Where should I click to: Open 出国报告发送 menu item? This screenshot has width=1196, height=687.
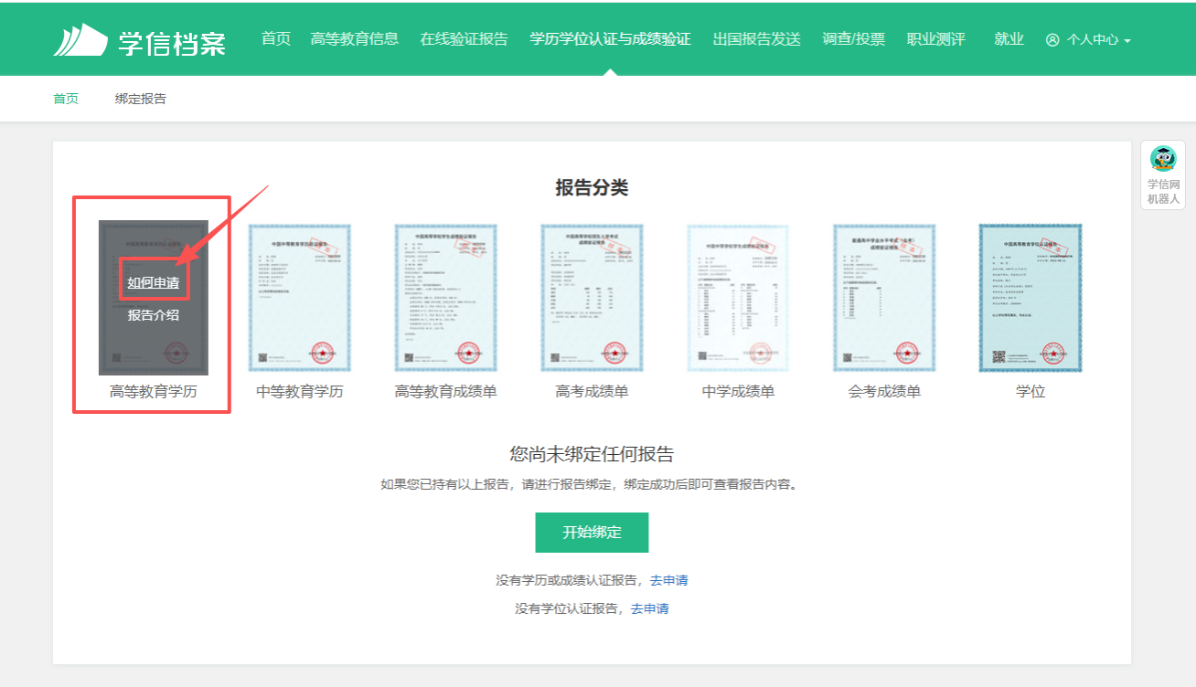[756, 39]
